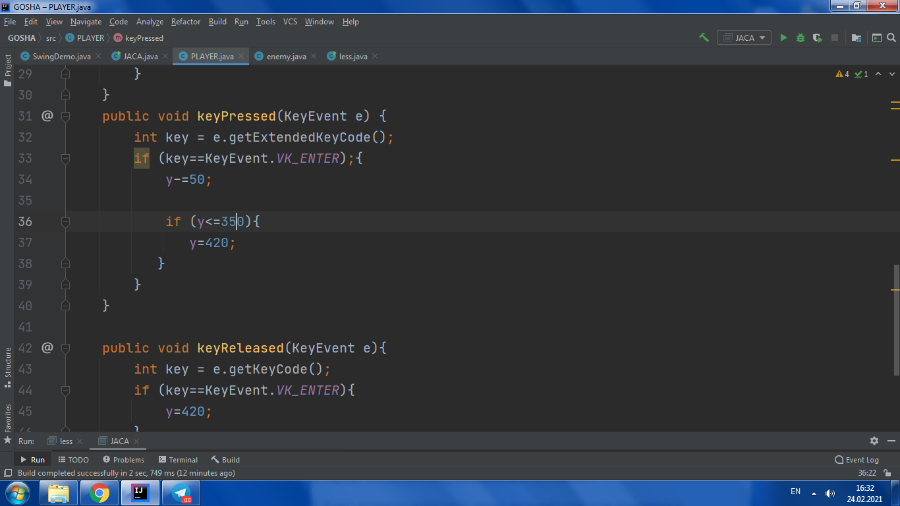The width and height of the screenshot is (900, 506).
Task: Open Windows Explorer from taskbar
Action: 59,493
